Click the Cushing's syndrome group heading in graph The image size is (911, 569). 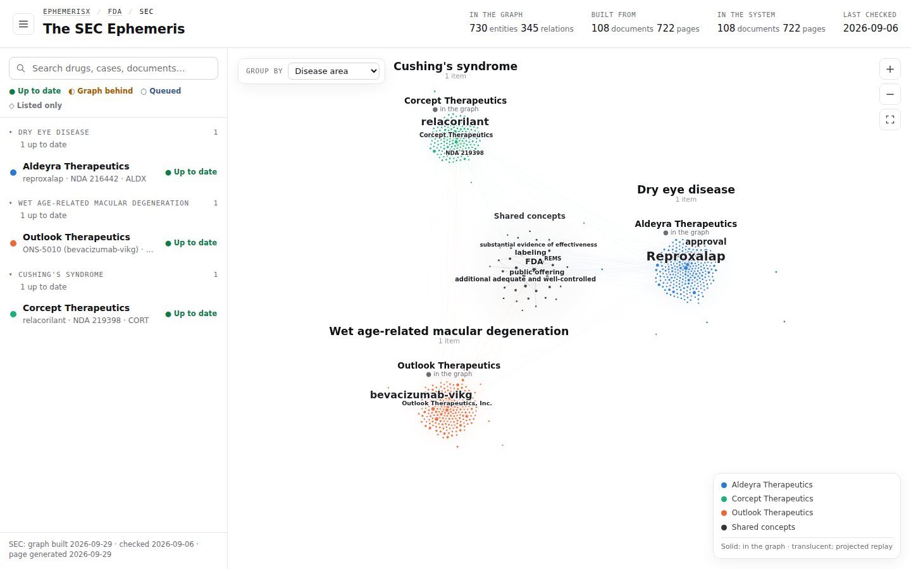455,66
